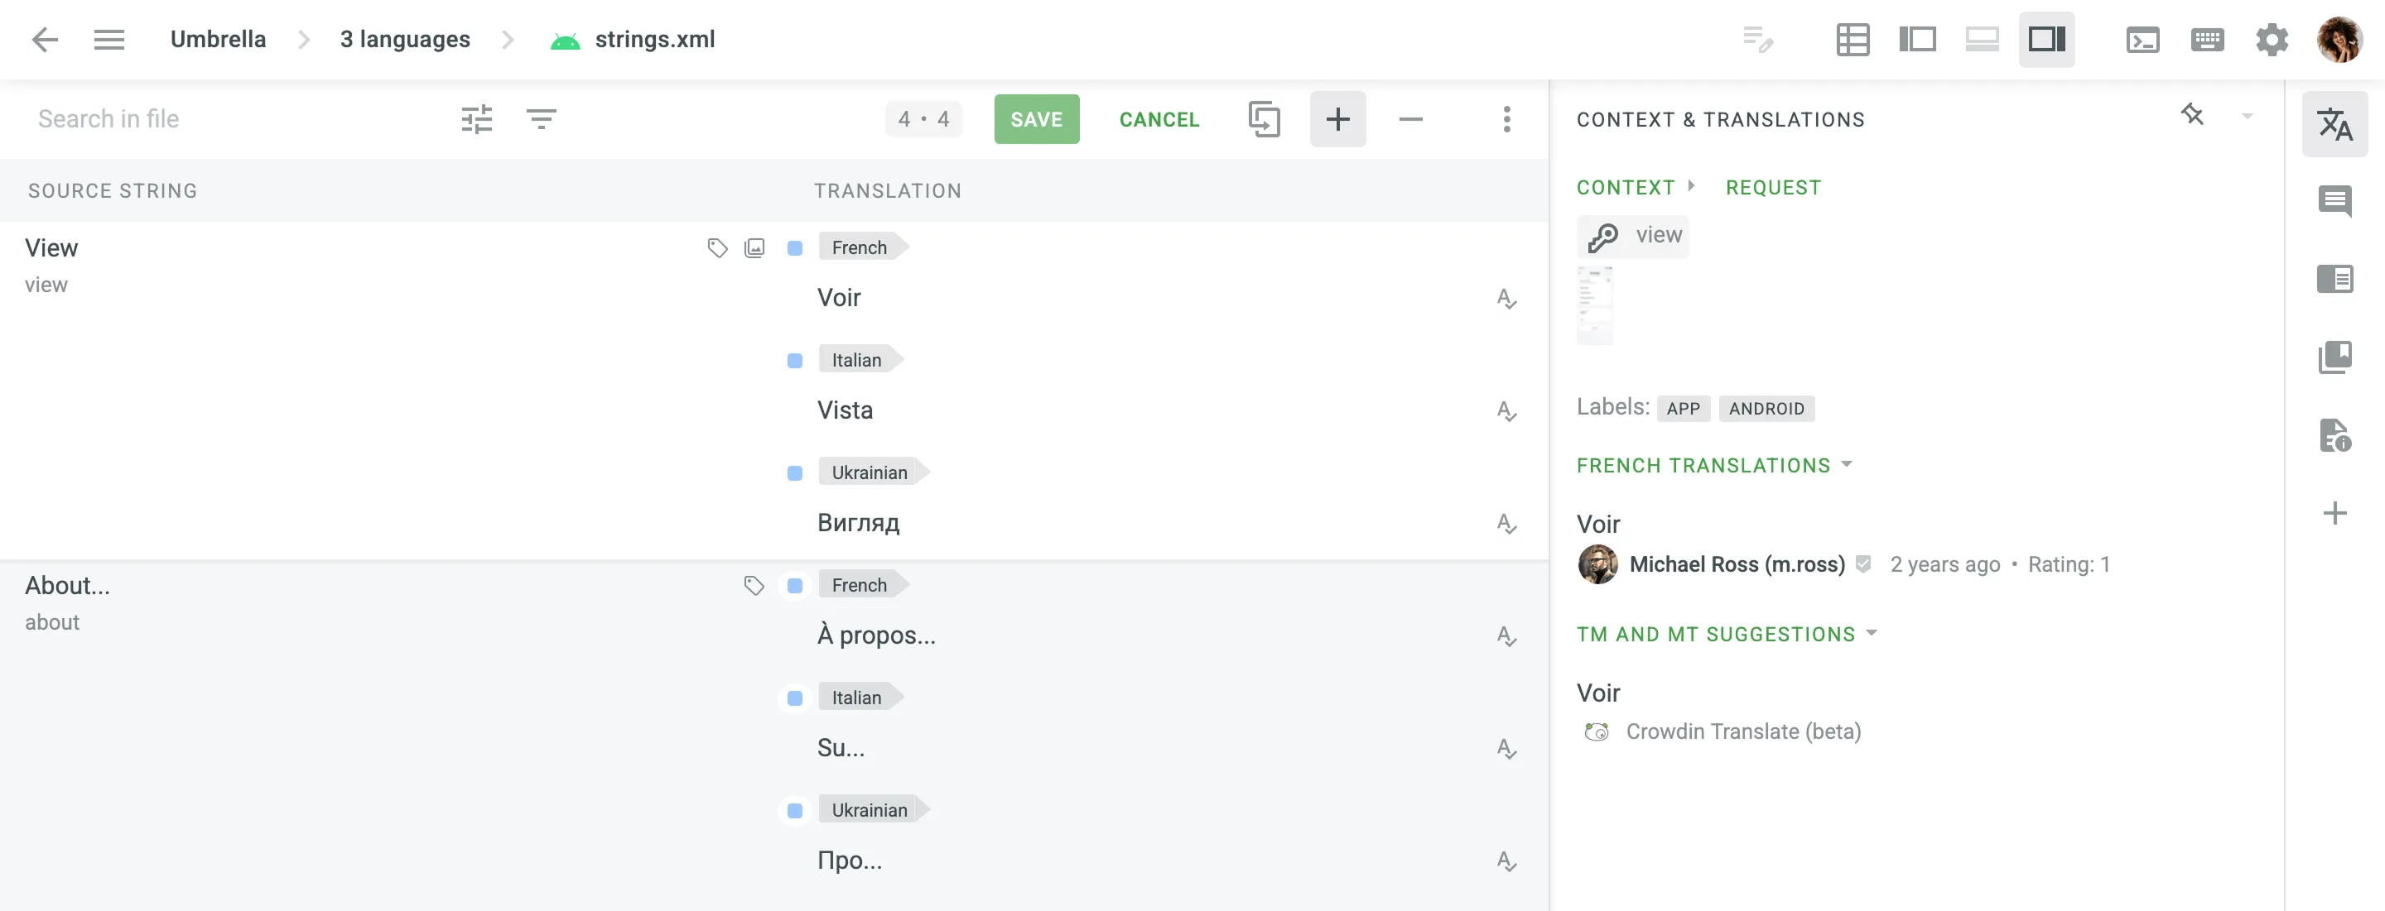Open advanced filter settings beside the search field
This screenshot has width=2385, height=911.
[477, 118]
